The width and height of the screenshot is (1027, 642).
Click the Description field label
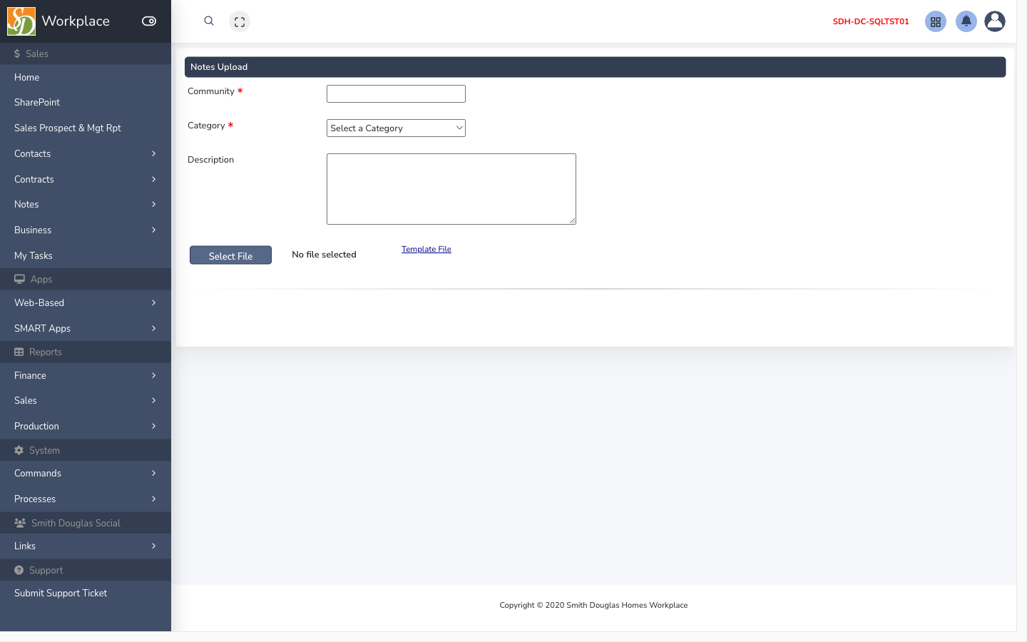coord(210,160)
